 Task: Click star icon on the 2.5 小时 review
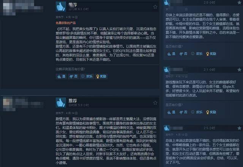coord(239,128)
